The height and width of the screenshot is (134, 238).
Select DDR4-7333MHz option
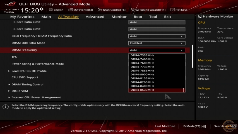[x=157, y=55]
